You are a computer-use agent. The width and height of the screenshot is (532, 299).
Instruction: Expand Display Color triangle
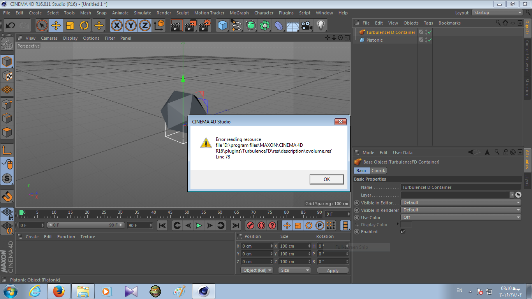(398, 224)
